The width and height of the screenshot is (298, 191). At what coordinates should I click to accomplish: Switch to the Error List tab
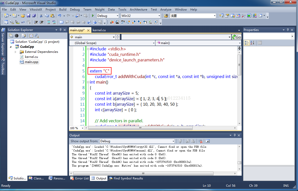tap(80, 178)
